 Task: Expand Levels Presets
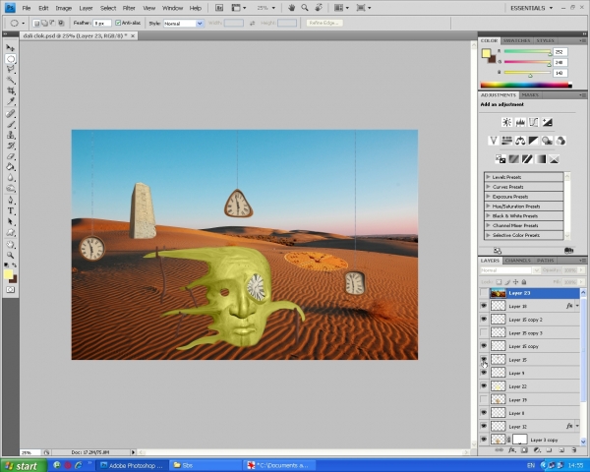coord(488,177)
